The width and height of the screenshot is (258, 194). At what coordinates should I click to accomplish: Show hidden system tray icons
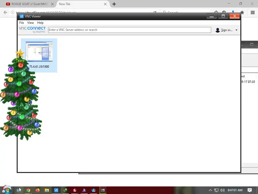click(x=210, y=190)
